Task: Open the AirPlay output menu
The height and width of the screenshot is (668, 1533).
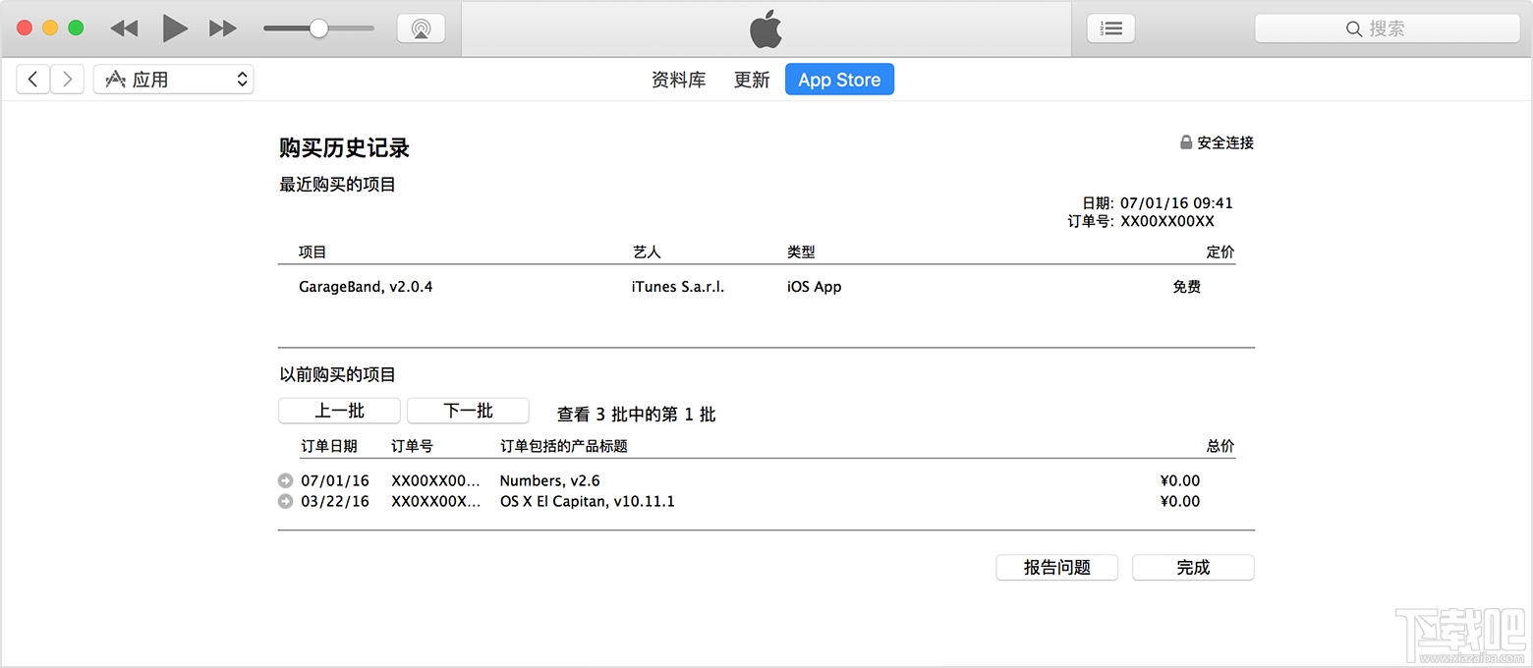Action: pyautogui.click(x=422, y=28)
